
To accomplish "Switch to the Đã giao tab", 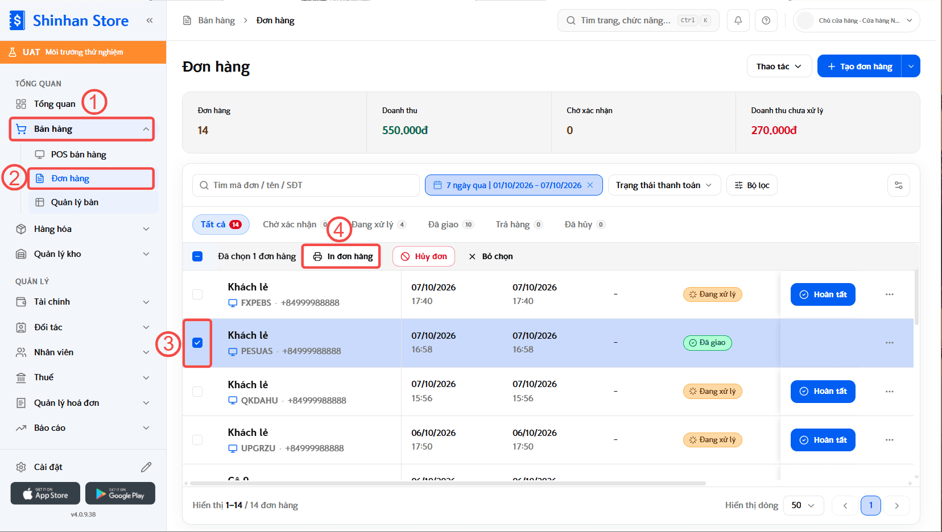I will 451,225.
